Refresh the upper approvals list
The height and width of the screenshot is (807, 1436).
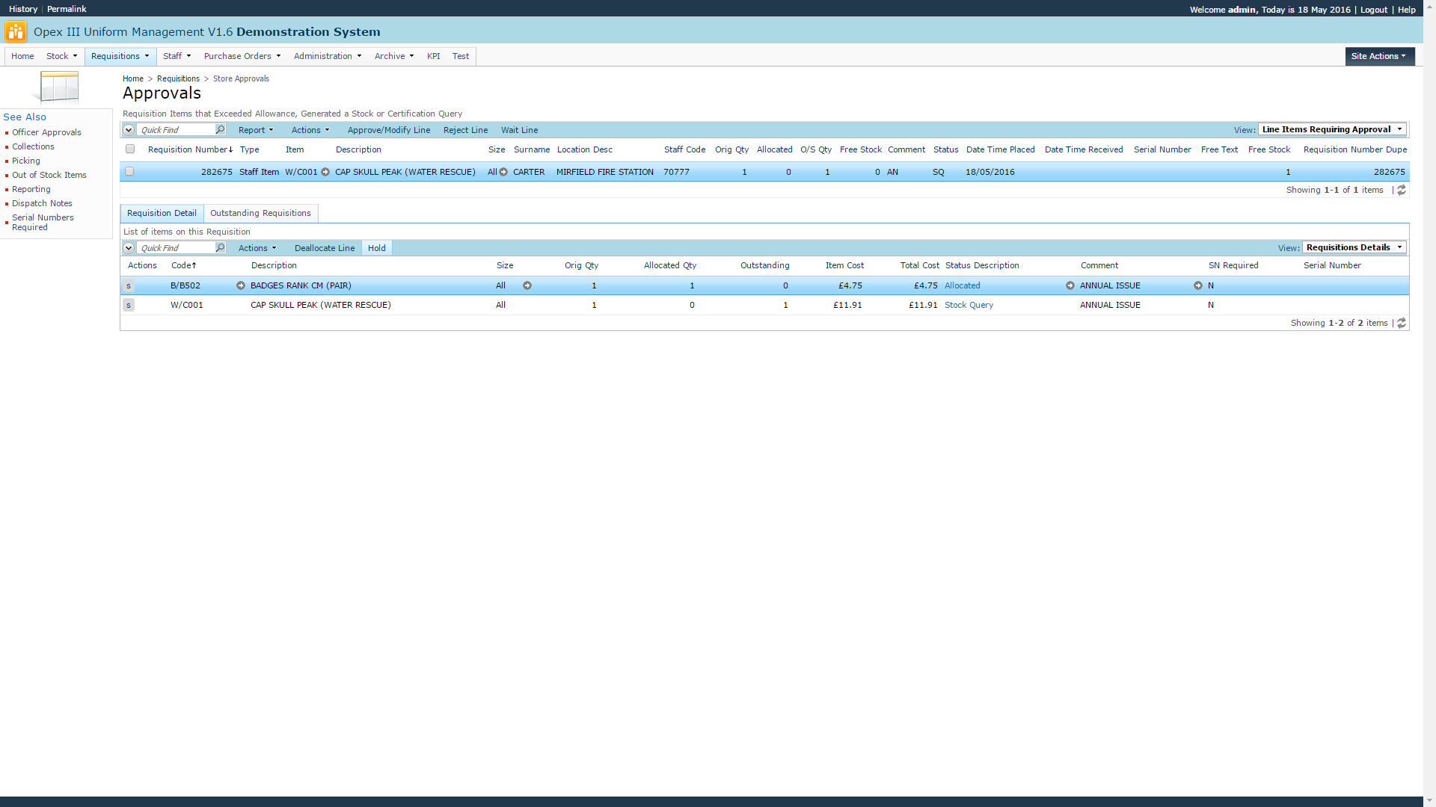1402,190
